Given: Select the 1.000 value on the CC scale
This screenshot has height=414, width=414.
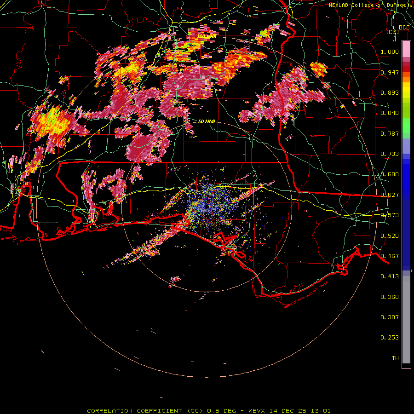Looking at the screenshot, I should coord(390,52).
